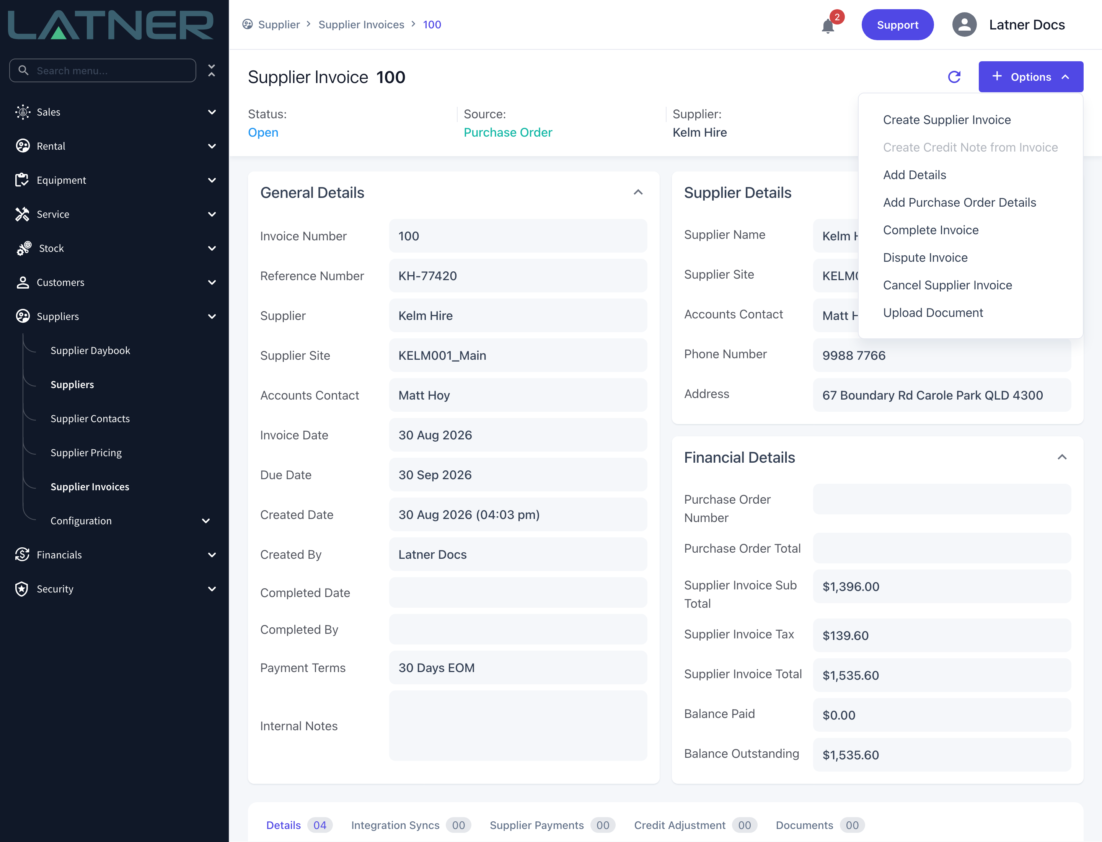Expand the Customers menu chevron
The width and height of the screenshot is (1102, 842).
click(212, 282)
